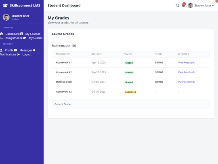Image resolution: width=218 pixels, height=164 pixels.
Task: Click the My Courses book icon
Action: (21, 34)
